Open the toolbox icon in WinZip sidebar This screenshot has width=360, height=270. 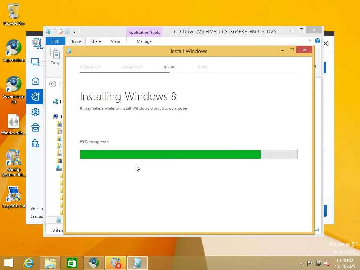pyautogui.click(x=36, y=128)
